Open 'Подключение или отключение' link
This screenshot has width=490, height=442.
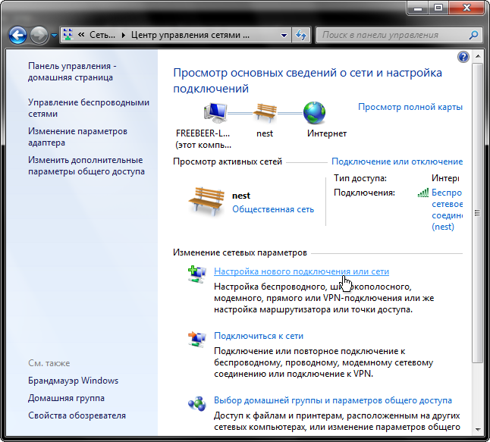397,161
